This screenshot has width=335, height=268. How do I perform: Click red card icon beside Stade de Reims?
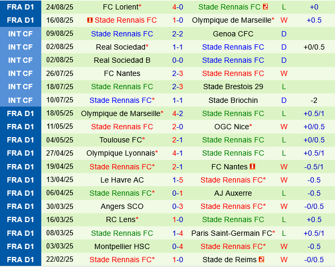tap(261, 260)
